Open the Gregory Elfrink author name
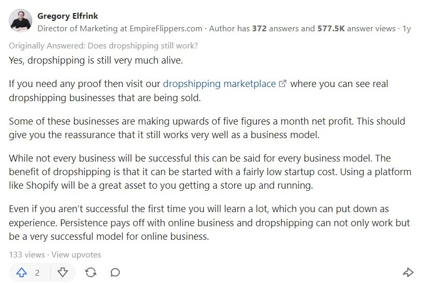Screen dimensions: 423x283 pos(68,16)
